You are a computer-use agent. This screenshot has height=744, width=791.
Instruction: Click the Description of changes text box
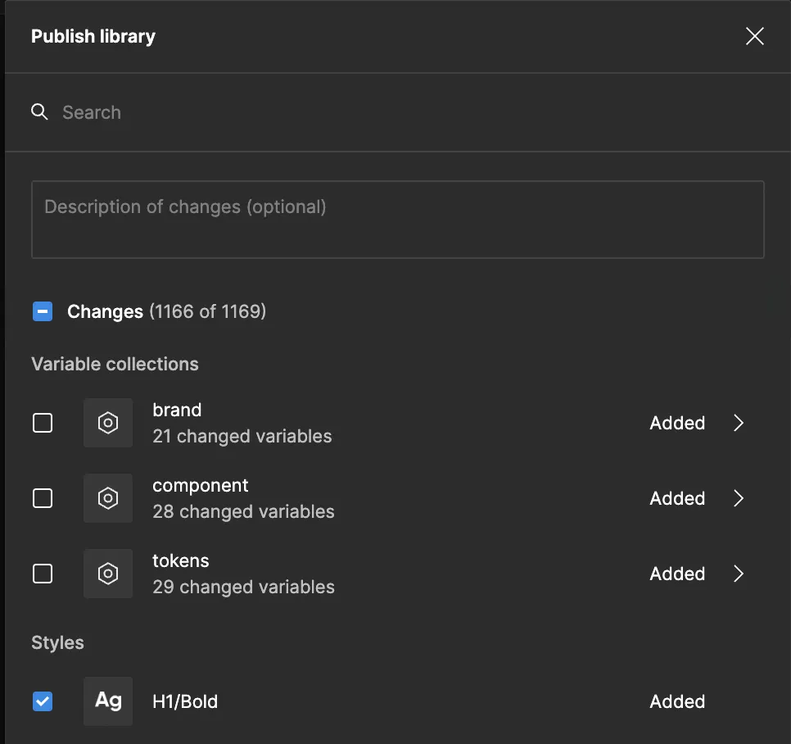tap(397, 220)
